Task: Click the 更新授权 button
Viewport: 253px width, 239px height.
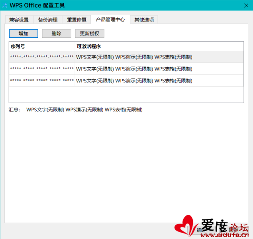Action: tap(90, 33)
